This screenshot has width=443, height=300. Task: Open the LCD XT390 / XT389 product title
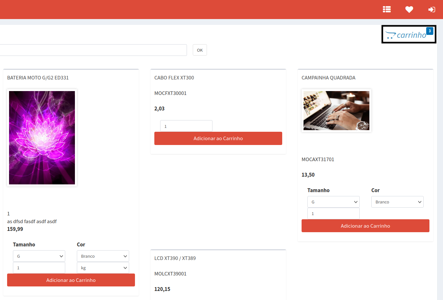coord(175,258)
